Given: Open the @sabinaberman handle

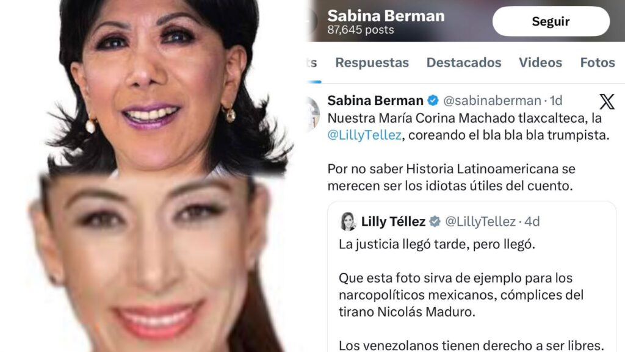Looking at the screenshot, I should click(492, 101).
